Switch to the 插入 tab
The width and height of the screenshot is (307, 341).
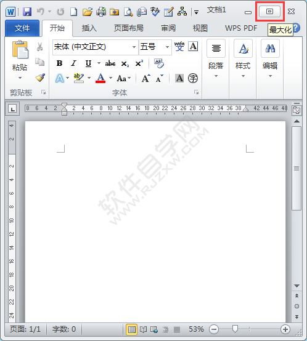pyautogui.click(x=89, y=28)
